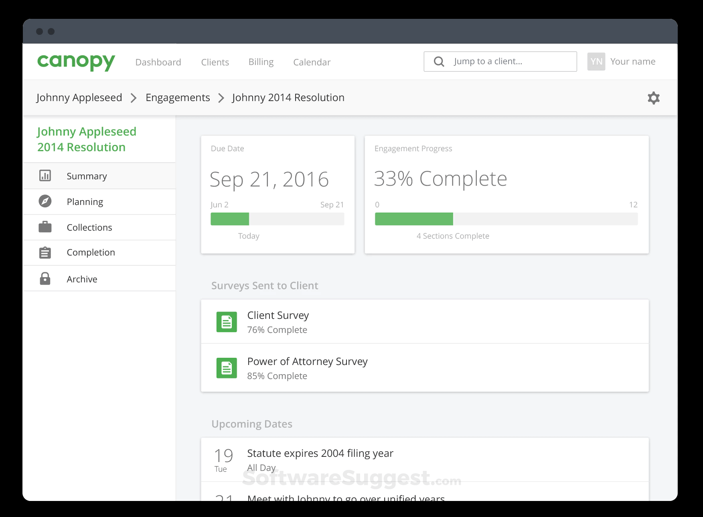
Task: Select the Power of Attorney Survey icon
Action: coord(227,367)
